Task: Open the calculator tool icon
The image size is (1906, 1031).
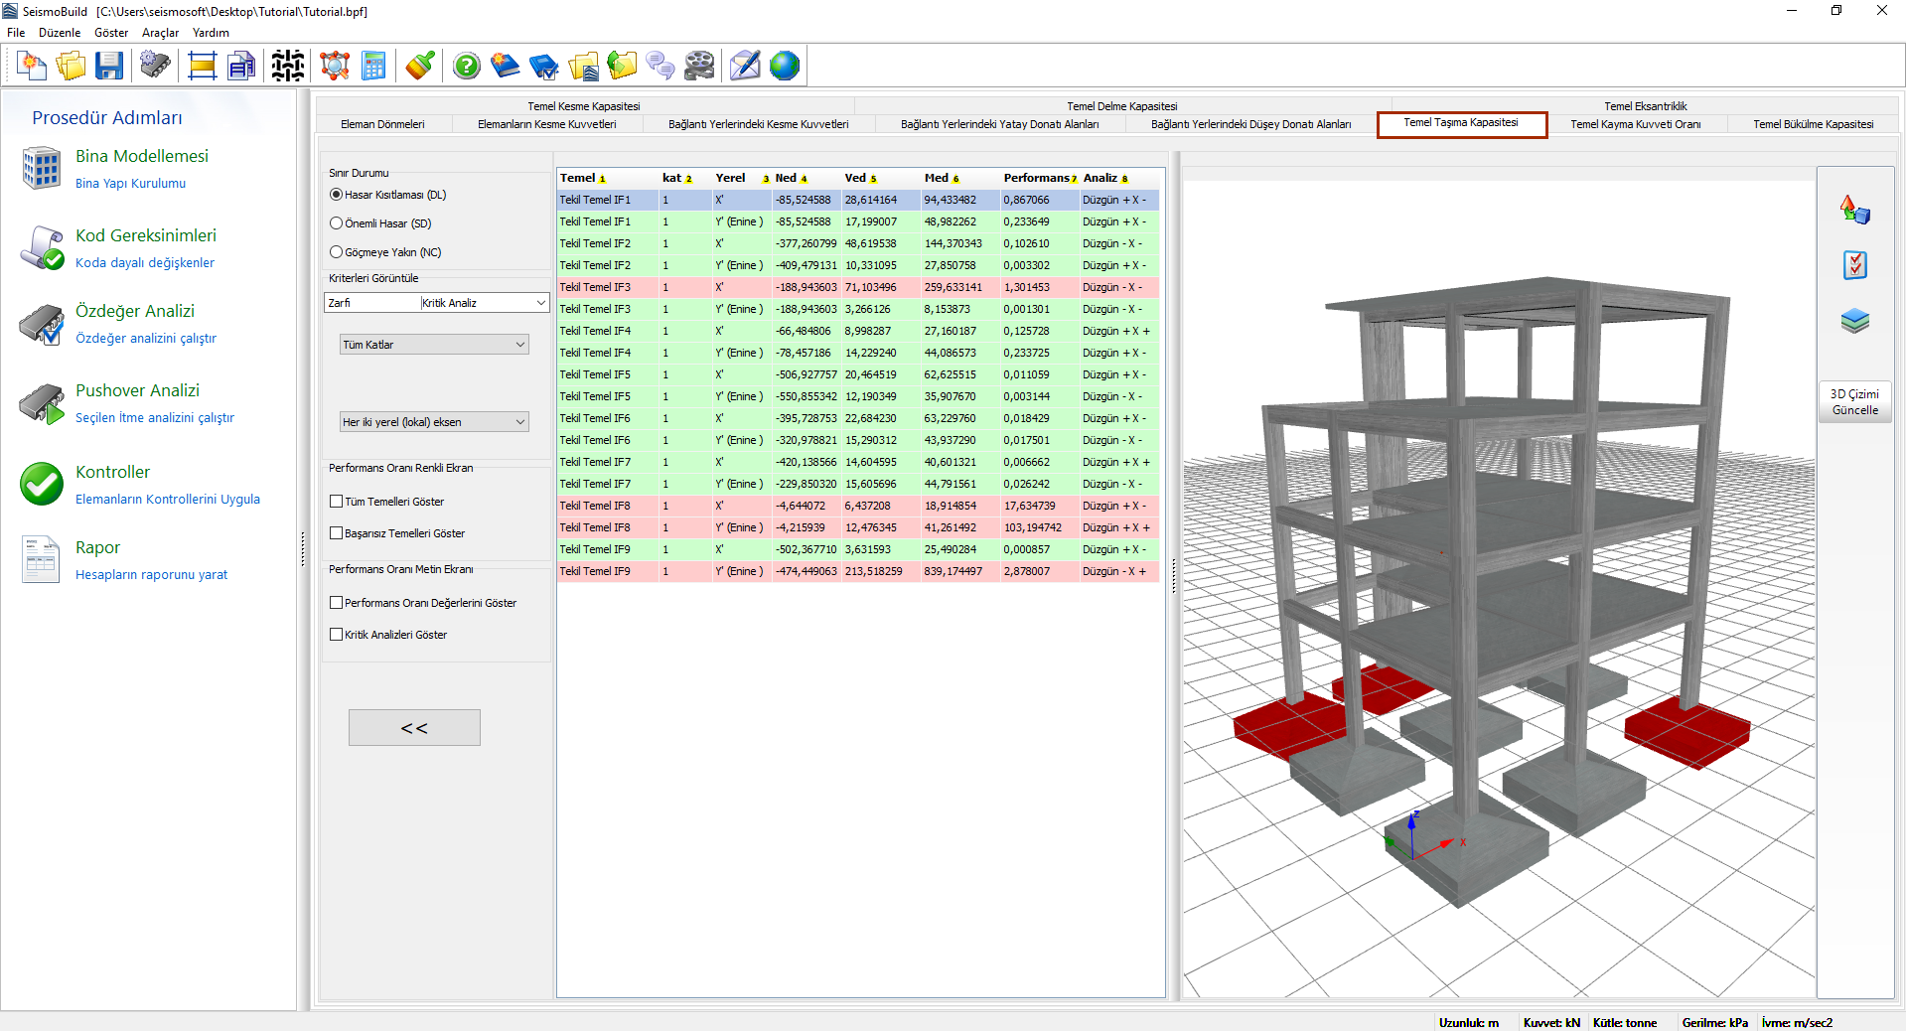Action: [x=373, y=67]
